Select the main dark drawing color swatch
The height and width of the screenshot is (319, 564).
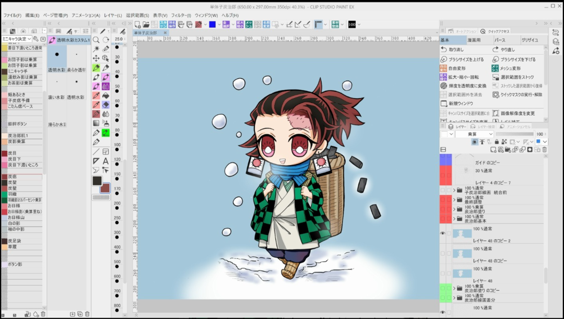[97, 181]
